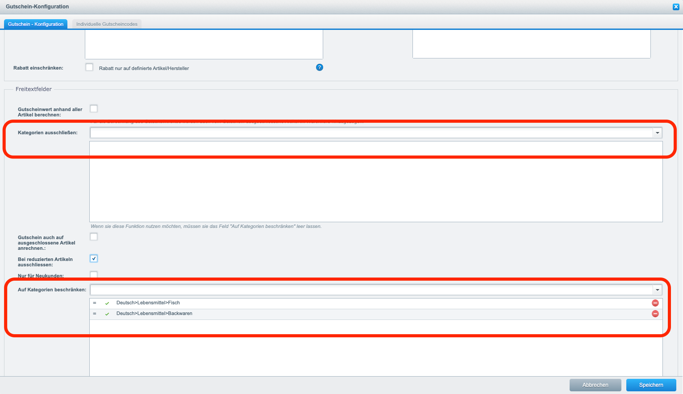Focus the Auf Kategorien beschränken combo field
This screenshot has width=683, height=394.
(371, 290)
